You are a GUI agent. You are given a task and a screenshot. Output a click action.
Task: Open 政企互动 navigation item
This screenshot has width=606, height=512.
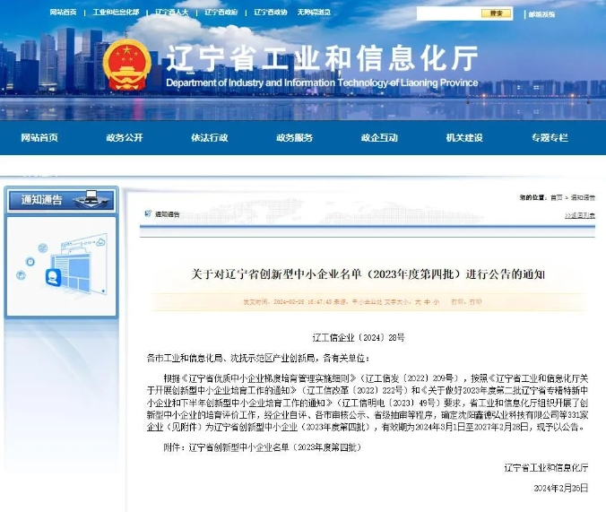tap(379, 137)
